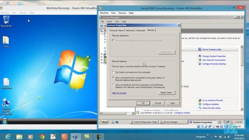Open Devices menu in WinVista window
249x140 pixels.
click(23, 13)
